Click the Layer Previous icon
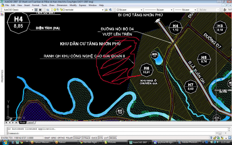Viewport: 232px width, 145px height. tap(110, 10)
